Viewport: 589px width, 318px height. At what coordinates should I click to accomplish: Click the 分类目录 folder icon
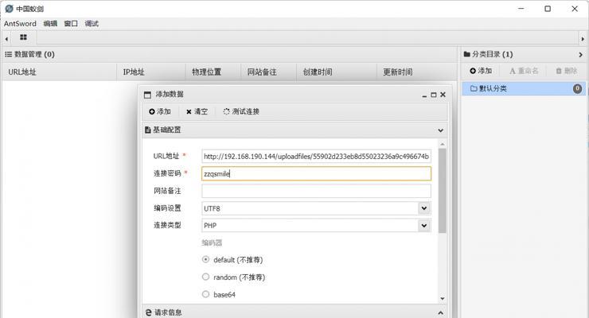coord(467,54)
